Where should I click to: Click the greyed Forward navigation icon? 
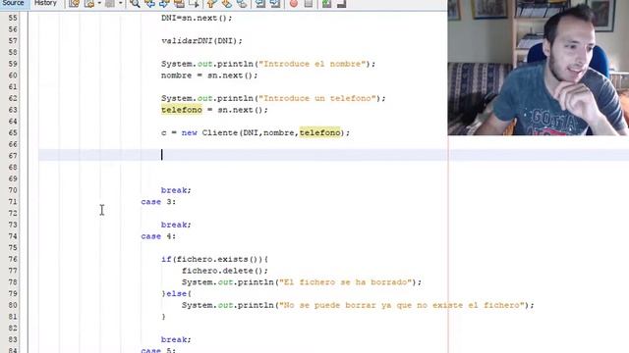point(110,4)
